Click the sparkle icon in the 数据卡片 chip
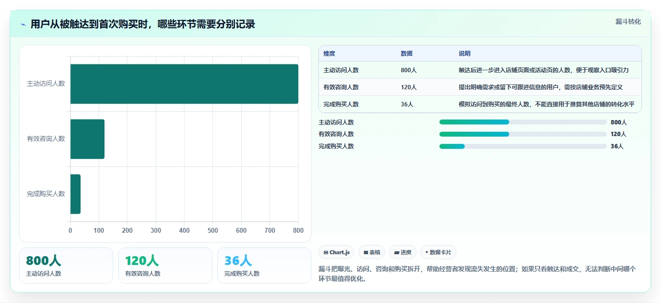Image resolution: width=661 pixels, height=303 pixels. pos(427,252)
